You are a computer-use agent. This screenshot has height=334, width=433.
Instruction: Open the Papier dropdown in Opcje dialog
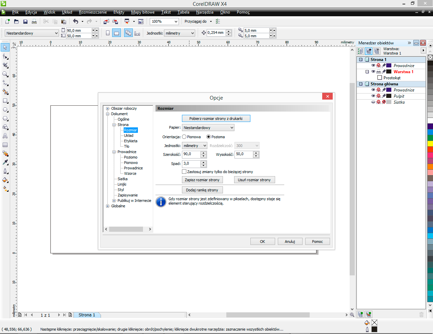pyautogui.click(x=208, y=128)
